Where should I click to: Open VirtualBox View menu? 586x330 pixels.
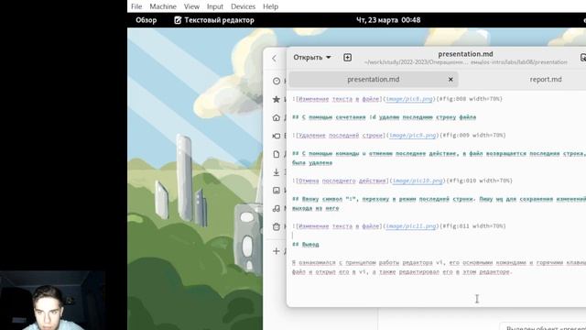(191, 6)
